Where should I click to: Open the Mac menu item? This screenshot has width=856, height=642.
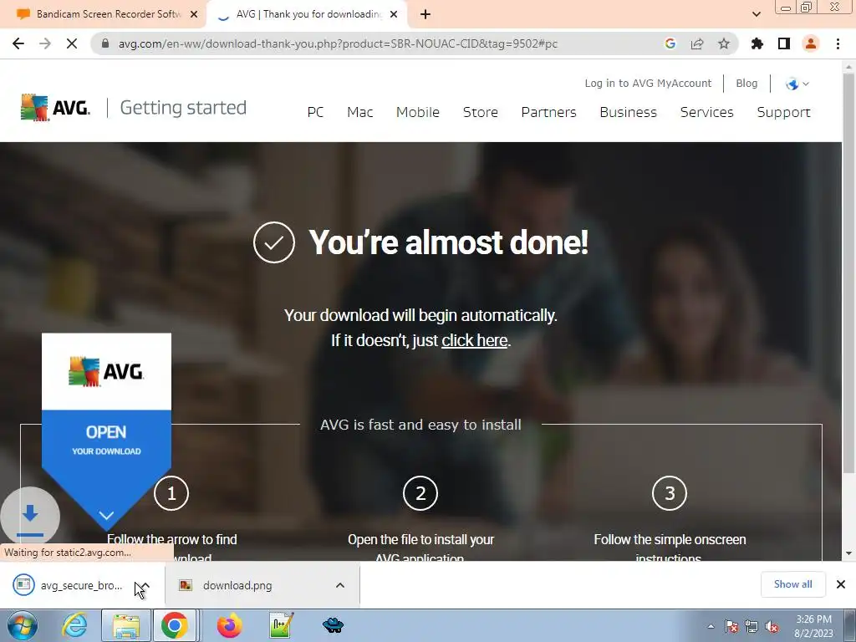[359, 112]
